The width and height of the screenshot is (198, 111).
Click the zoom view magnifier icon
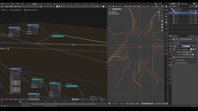click(162, 21)
